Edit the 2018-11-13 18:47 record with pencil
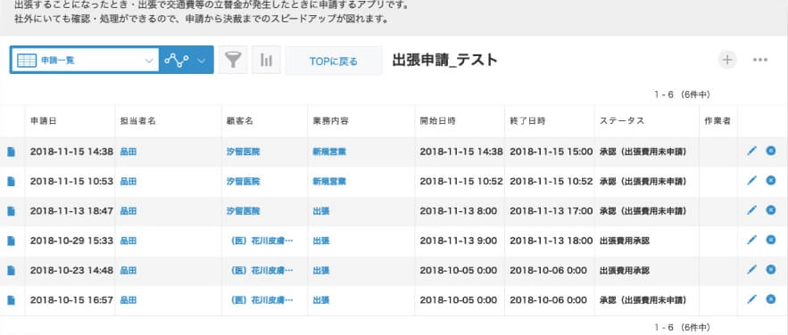 [x=751, y=210]
